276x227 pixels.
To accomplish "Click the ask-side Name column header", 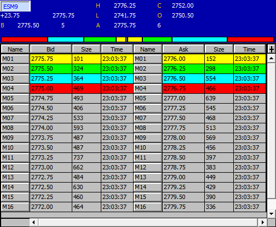I will click(148, 49).
